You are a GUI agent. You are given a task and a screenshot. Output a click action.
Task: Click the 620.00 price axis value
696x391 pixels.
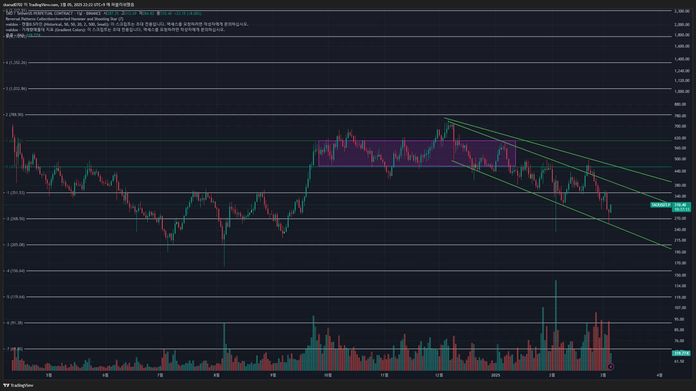pyautogui.click(x=680, y=138)
